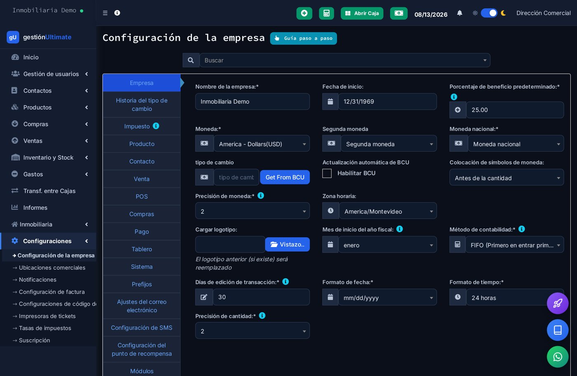The image size is (577, 376).
Task: Click the Nombre de la empresa field
Action: tap(252, 101)
